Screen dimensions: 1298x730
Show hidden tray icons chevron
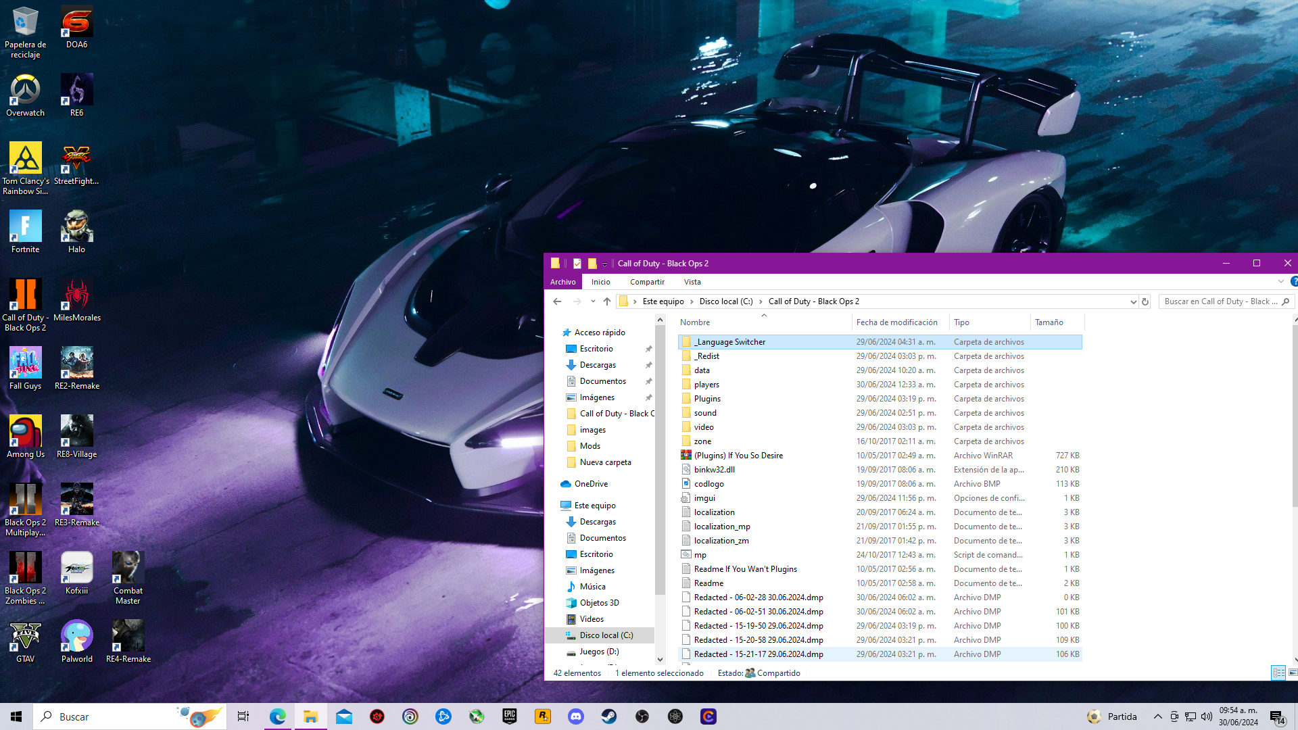tap(1157, 716)
